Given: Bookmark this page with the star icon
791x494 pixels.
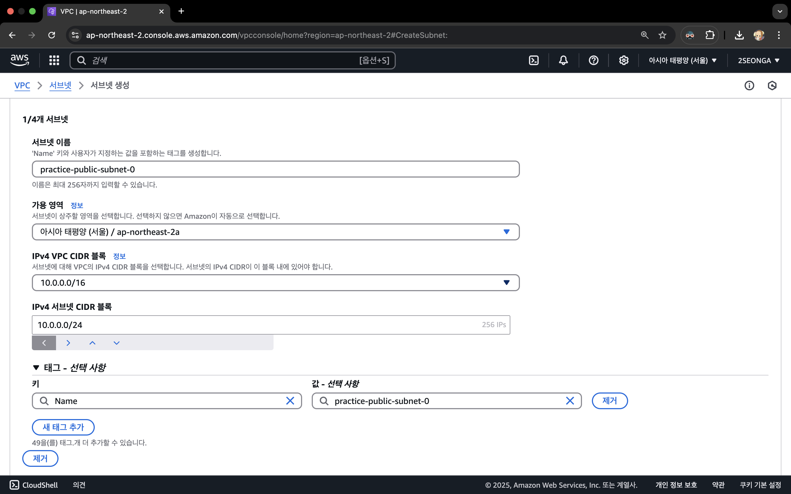Looking at the screenshot, I should tap(662, 35).
